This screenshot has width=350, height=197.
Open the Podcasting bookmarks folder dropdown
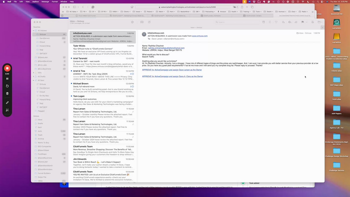(x=209, y=12)
